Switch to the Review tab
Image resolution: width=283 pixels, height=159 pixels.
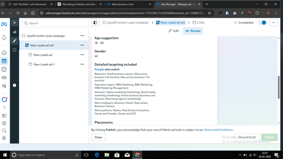tap(193, 31)
